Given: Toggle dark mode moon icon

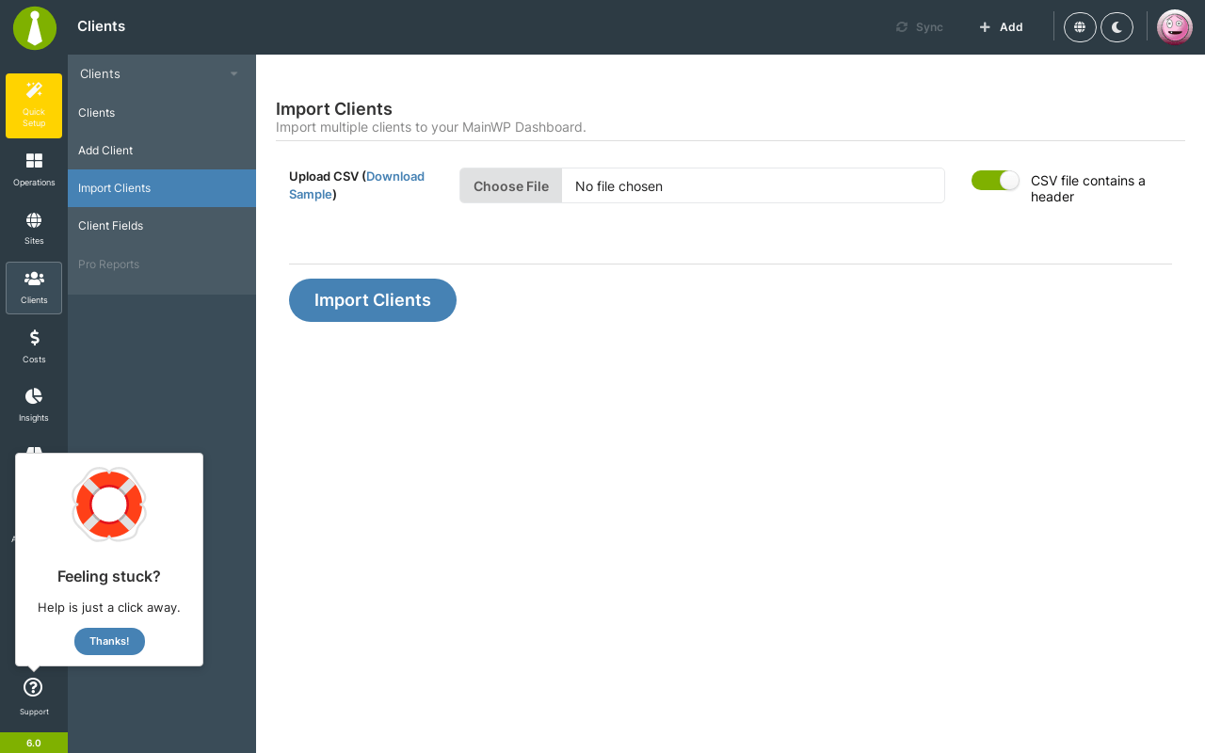Looking at the screenshot, I should click(1117, 27).
